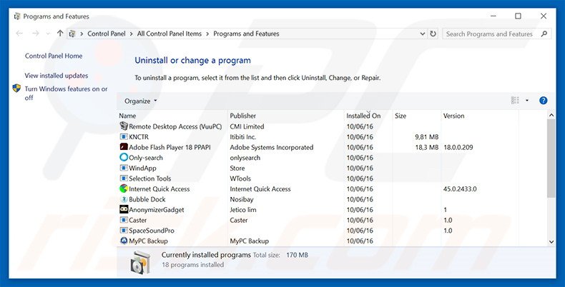
Task: Click the 9,81 MB size cell
Action: pyautogui.click(x=427, y=137)
